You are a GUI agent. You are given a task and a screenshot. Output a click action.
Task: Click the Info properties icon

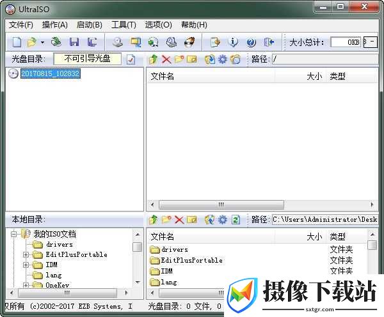[233, 42]
